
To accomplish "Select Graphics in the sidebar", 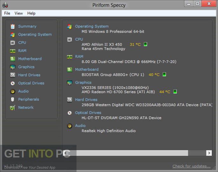I will pyautogui.click(x=26, y=67).
